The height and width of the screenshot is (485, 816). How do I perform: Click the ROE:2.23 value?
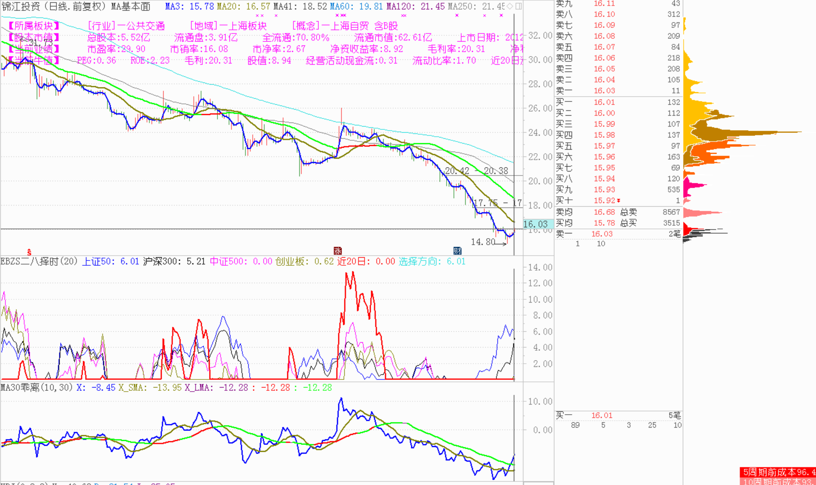tap(150, 61)
